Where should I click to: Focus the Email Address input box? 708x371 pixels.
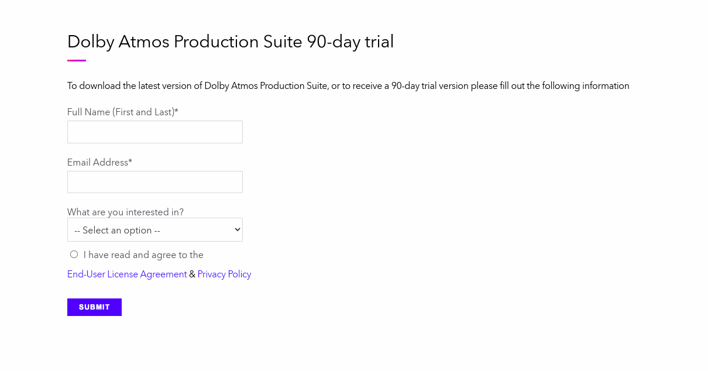(155, 182)
